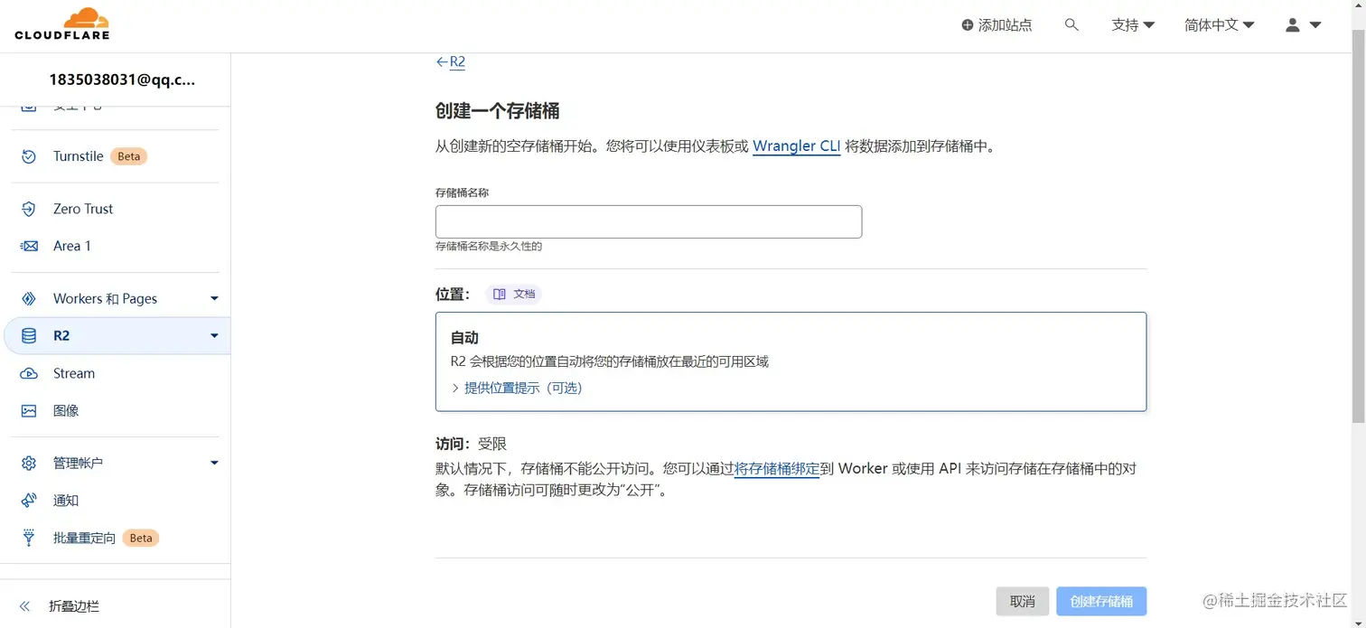Screen dimensions: 1366x628
Task: Click the book icon in 文档 badge
Action: click(x=500, y=294)
